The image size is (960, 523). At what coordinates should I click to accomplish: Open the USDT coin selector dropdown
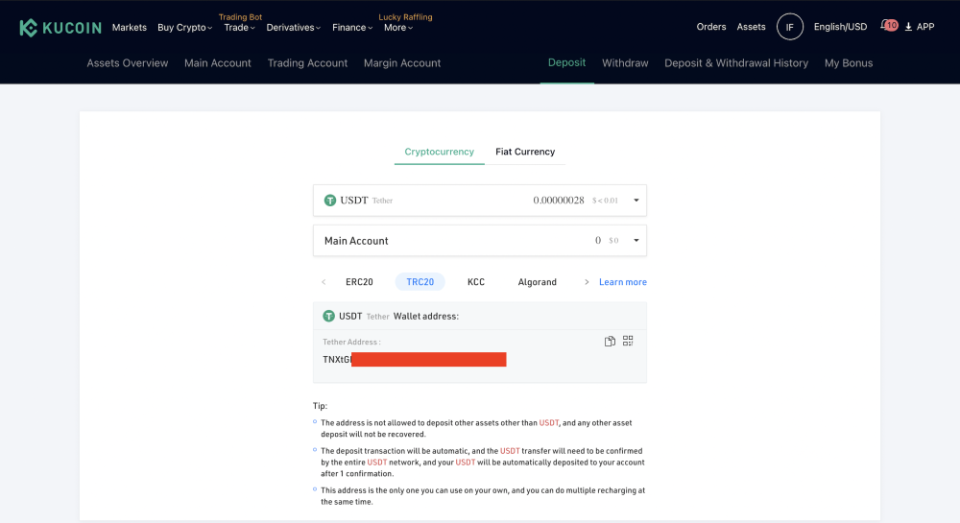click(x=480, y=200)
